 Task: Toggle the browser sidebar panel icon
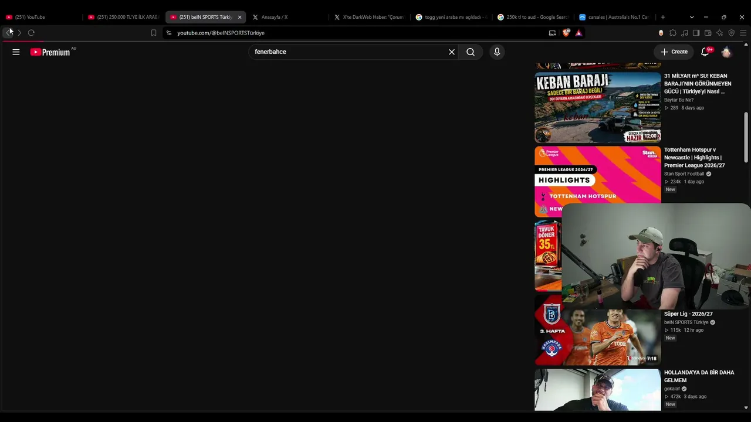(696, 33)
